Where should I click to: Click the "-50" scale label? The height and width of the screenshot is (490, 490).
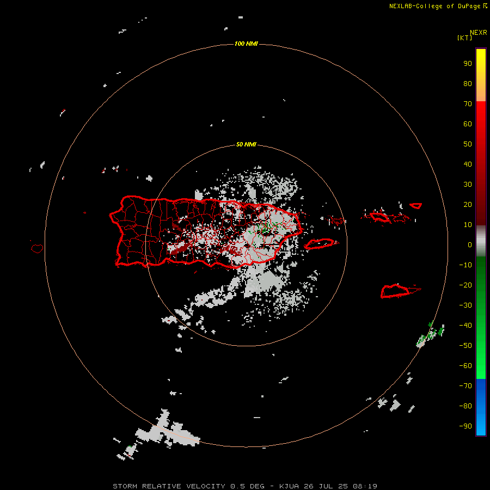(465, 346)
